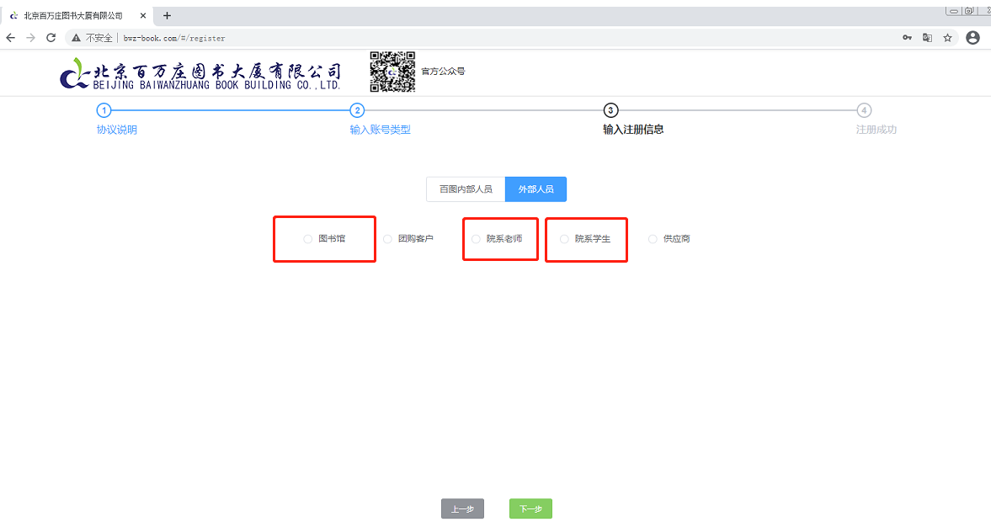Select the 团购客户 radio option

[388, 239]
